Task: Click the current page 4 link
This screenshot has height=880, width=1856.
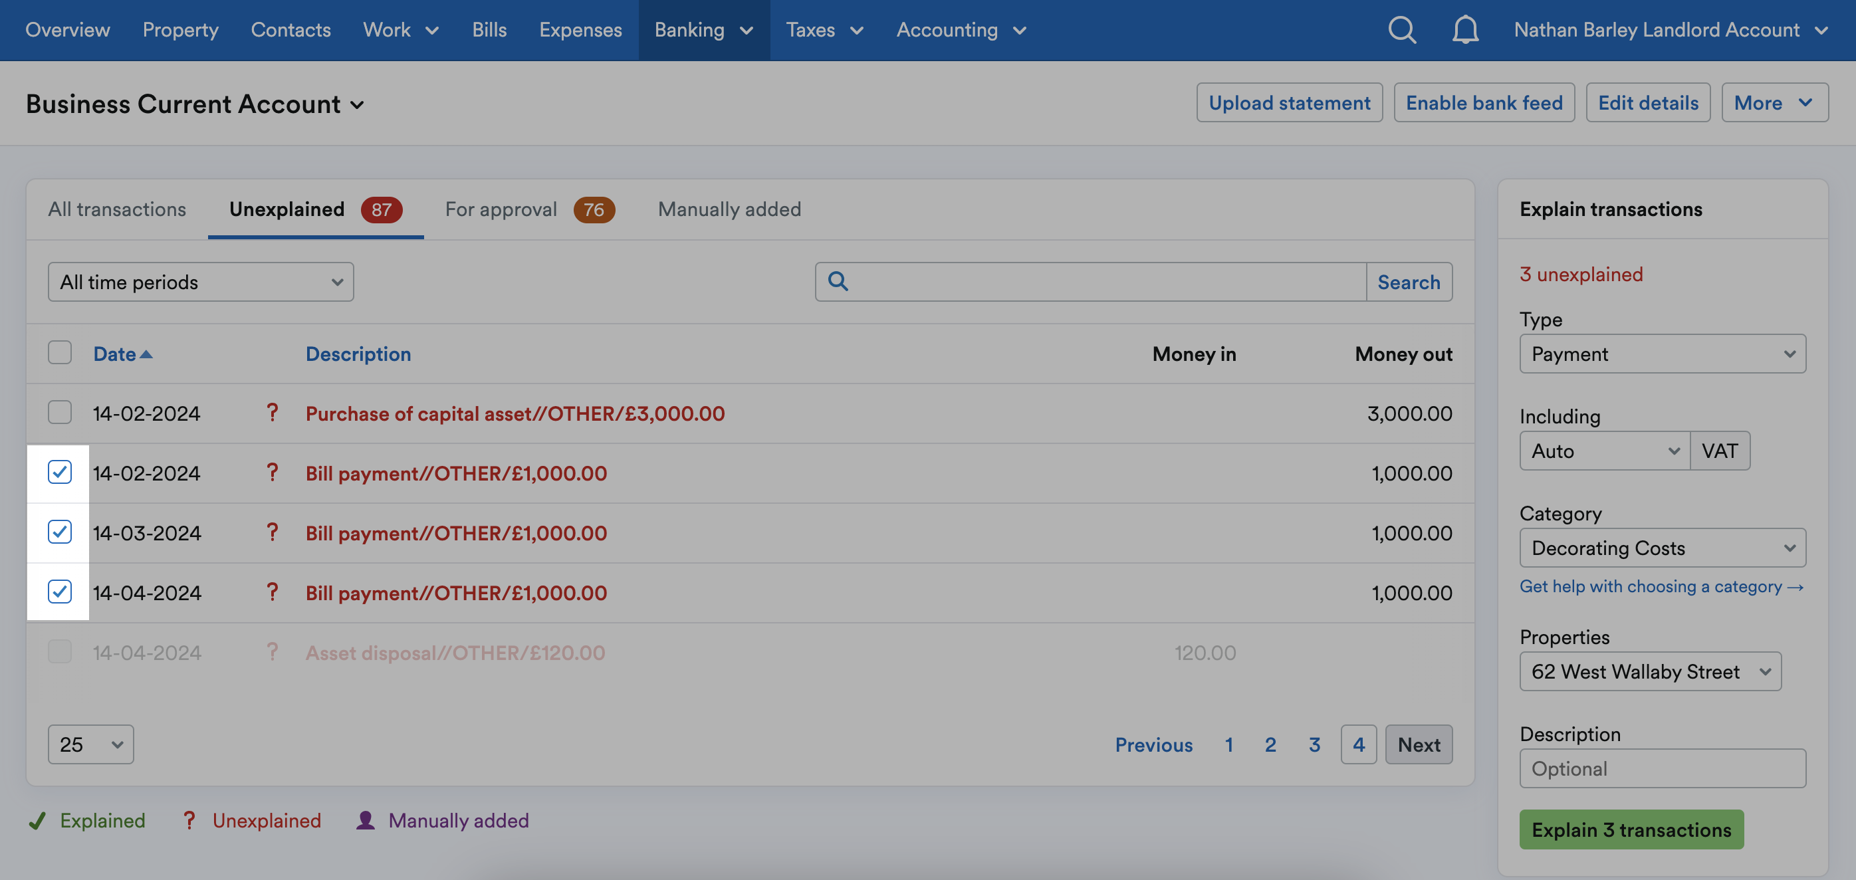Action: tap(1359, 744)
